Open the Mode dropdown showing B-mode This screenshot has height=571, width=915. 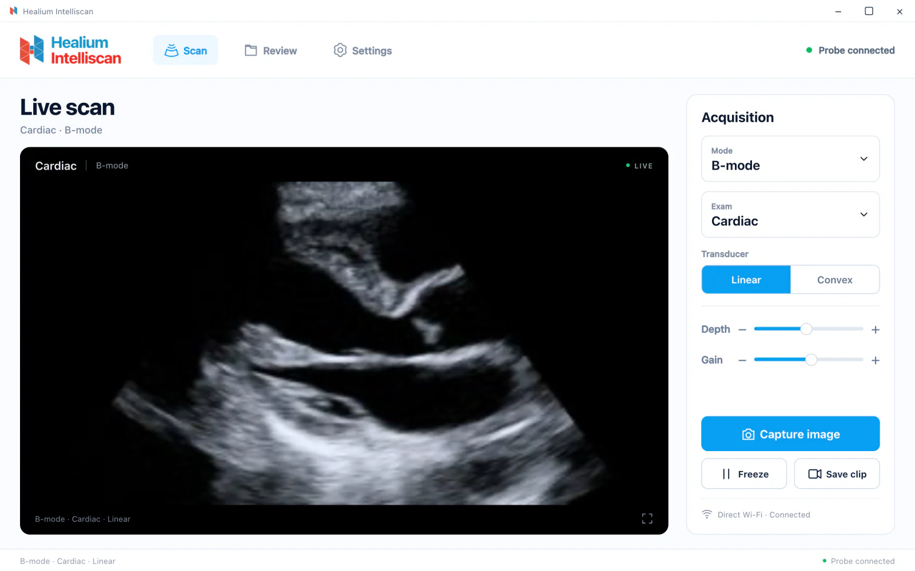point(790,159)
